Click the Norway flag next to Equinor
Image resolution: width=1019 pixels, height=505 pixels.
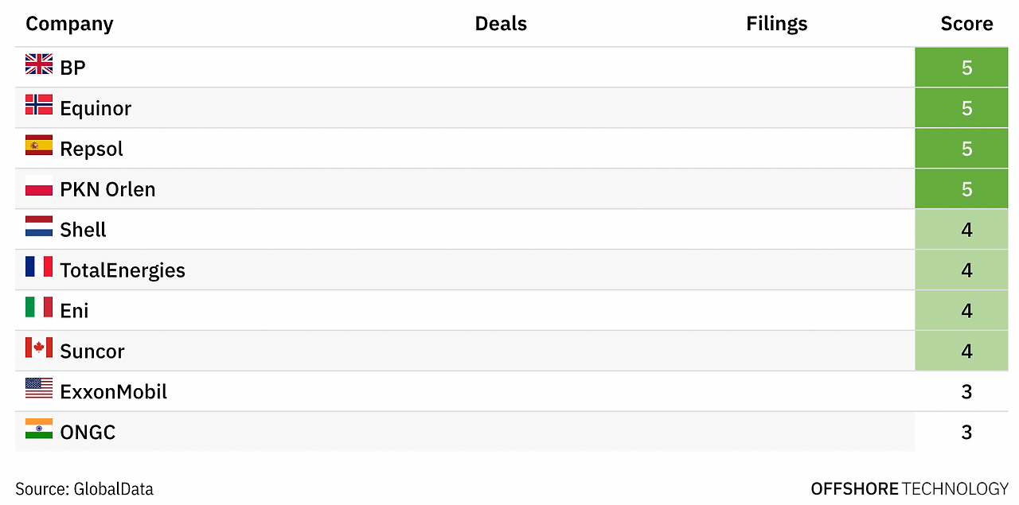39,105
